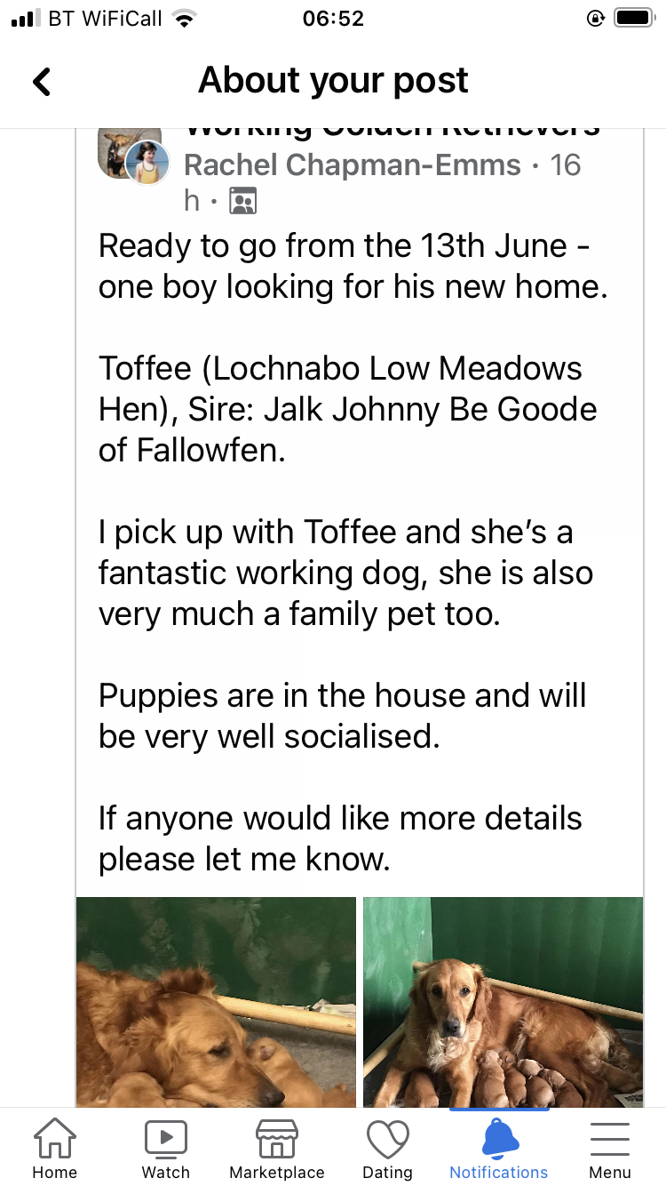Tap the back arrow icon
This screenshot has width=666, height=1186.
coord(42,82)
